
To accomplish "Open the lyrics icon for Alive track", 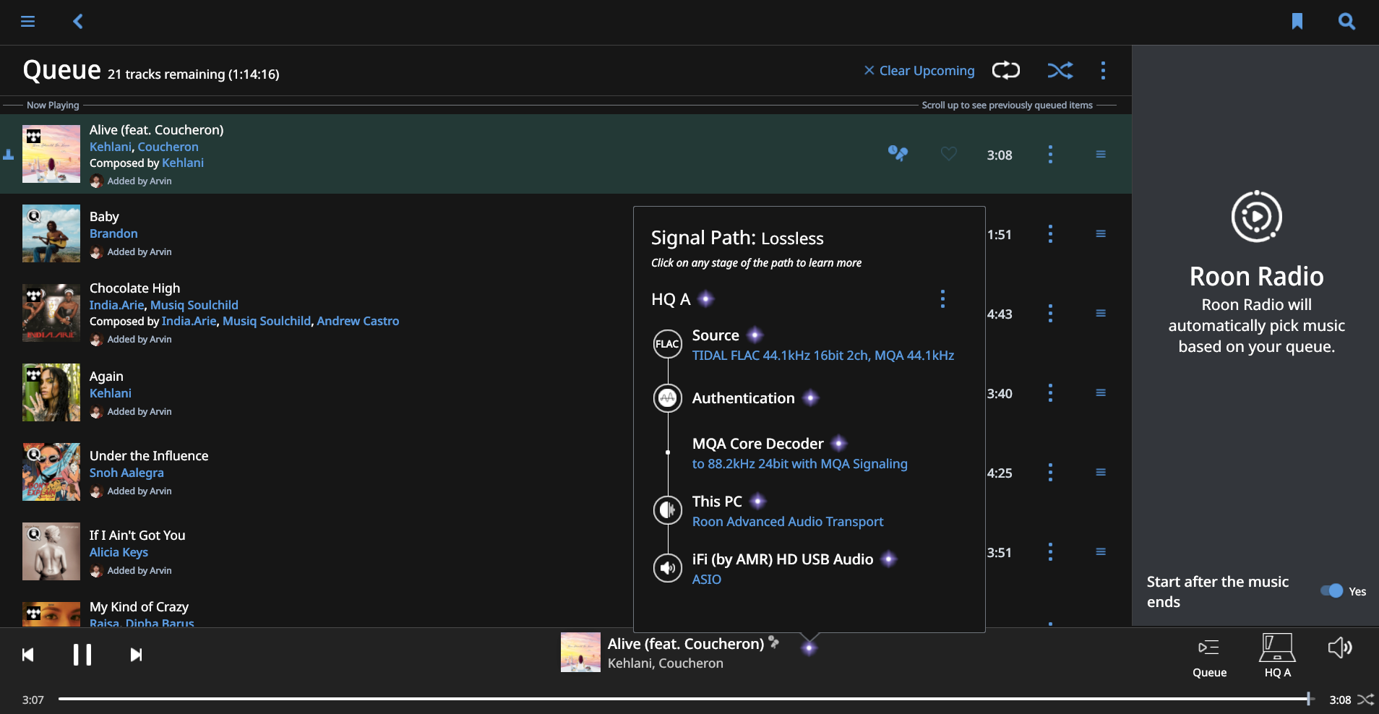I will [898, 153].
